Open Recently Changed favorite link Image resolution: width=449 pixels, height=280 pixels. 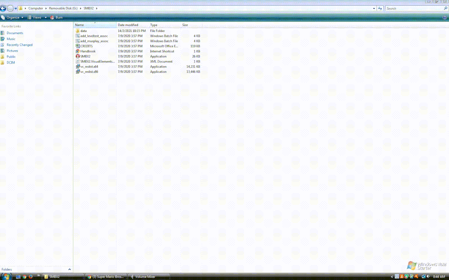point(19,45)
